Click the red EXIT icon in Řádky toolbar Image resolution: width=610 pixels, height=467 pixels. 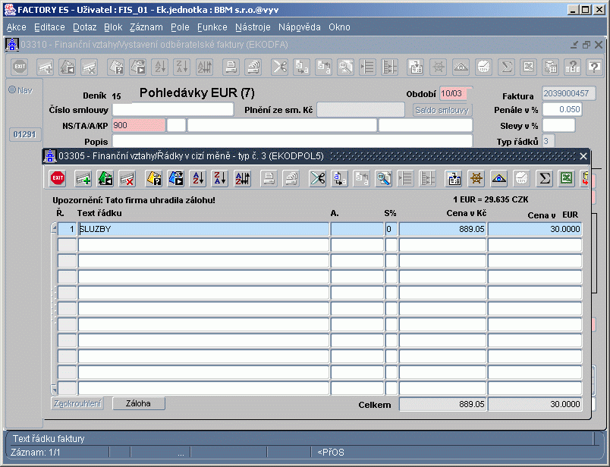[58, 178]
